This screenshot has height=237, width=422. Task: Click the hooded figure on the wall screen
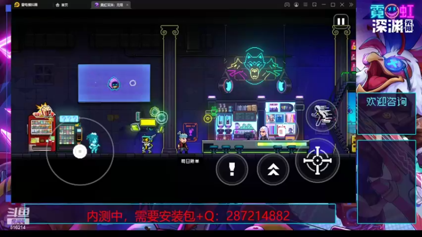[x=114, y=84]
